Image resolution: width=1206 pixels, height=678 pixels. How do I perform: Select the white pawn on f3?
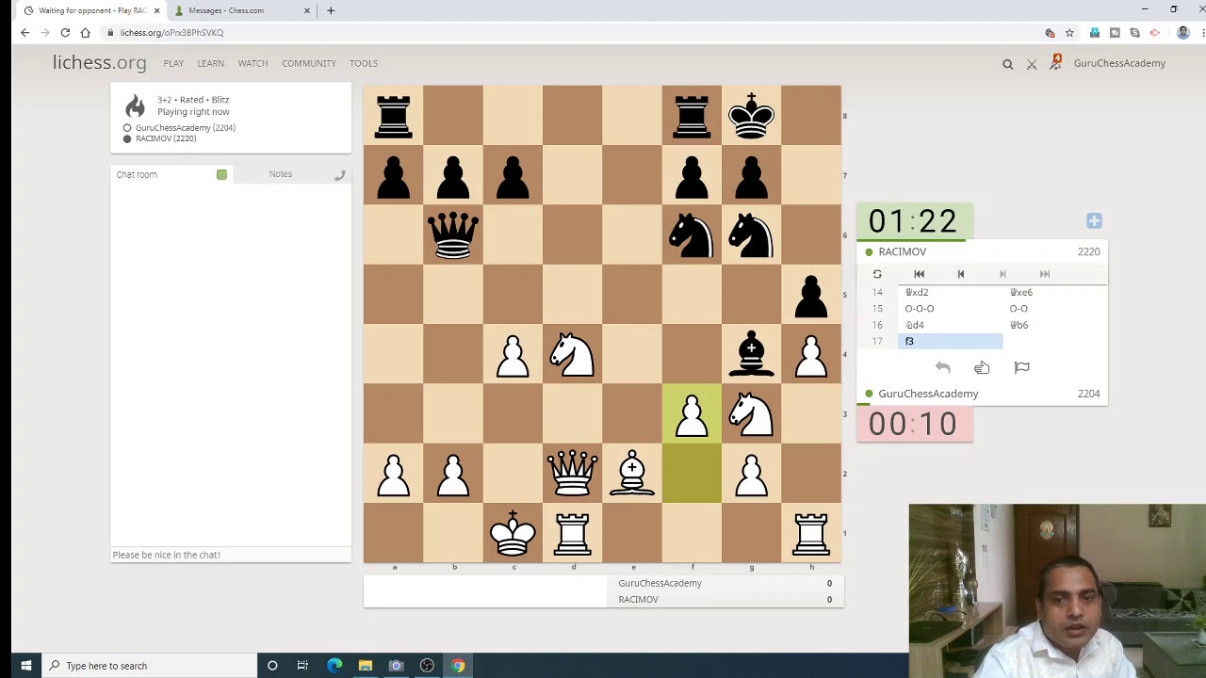coord(692,413)
